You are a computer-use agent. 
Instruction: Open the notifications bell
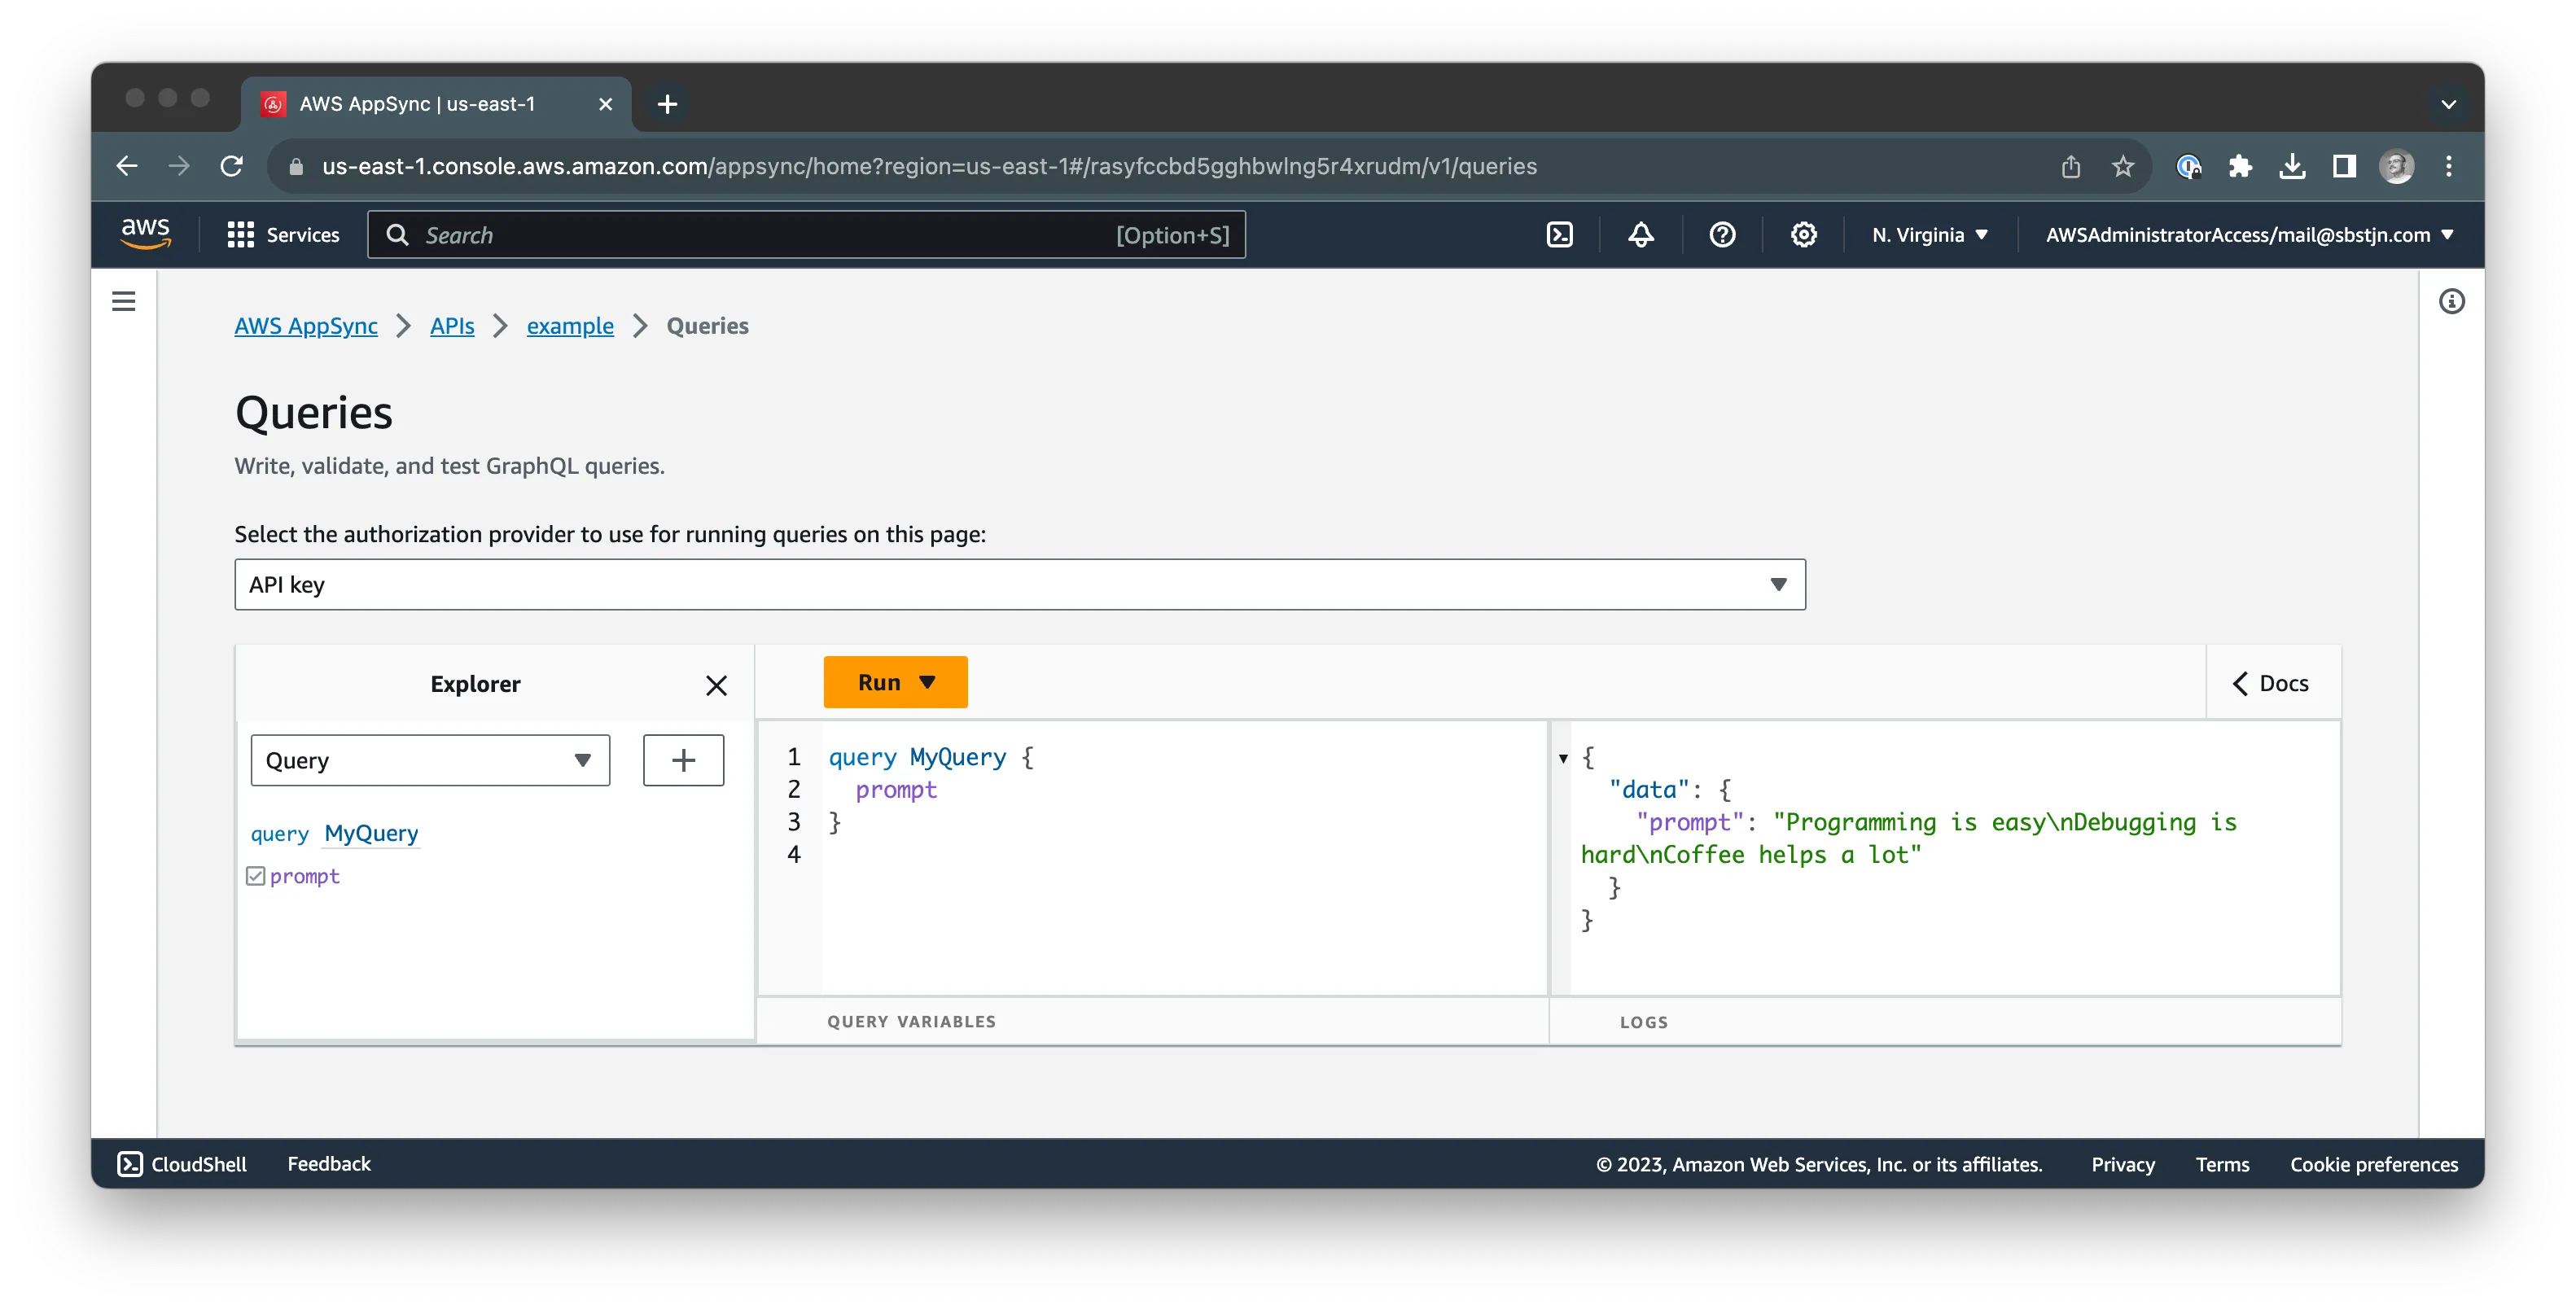[1640, 234]
